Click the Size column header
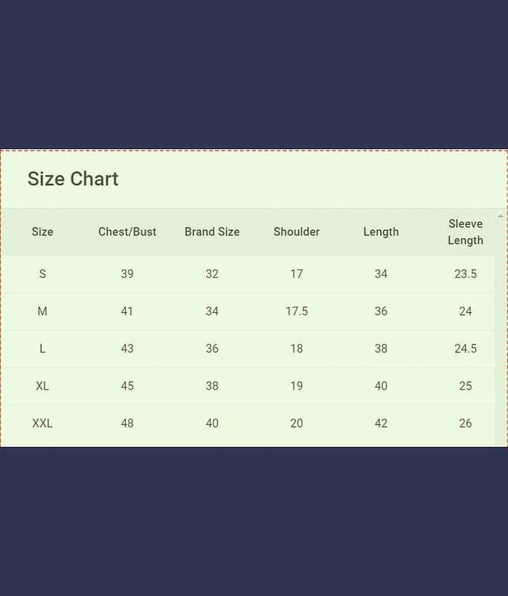The image size is (508, 596). tap(42, 232)
